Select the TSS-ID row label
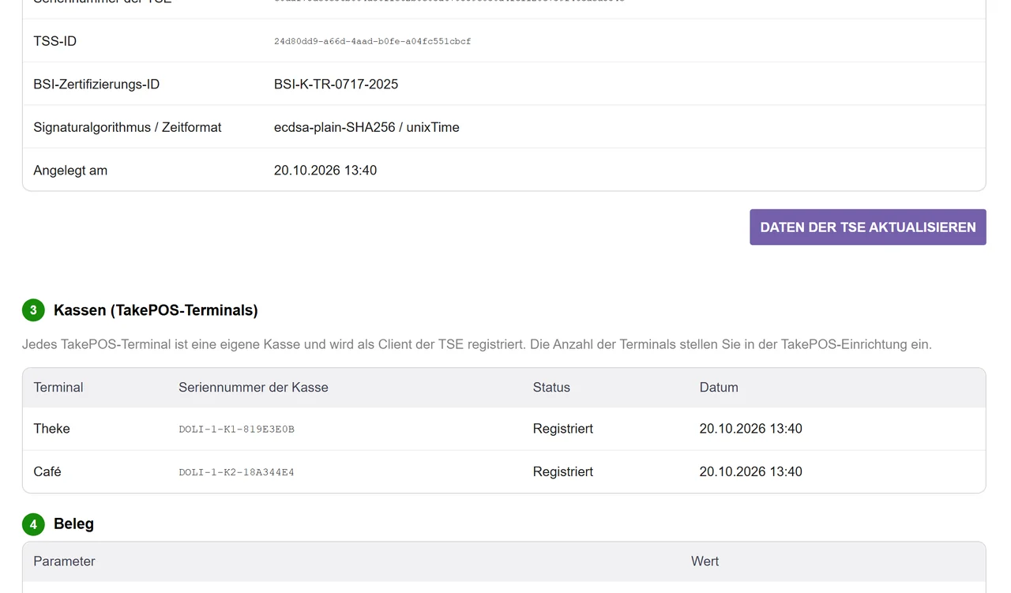The width and height of the screenshot is (1011, 593). click(x=55, y=41)
